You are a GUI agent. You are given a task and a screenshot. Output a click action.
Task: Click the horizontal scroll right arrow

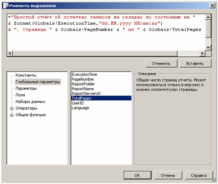pyautogui.click(x=202, y=53)
